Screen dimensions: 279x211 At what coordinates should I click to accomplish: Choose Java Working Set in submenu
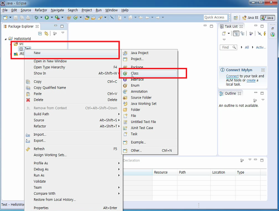[150, 104]
